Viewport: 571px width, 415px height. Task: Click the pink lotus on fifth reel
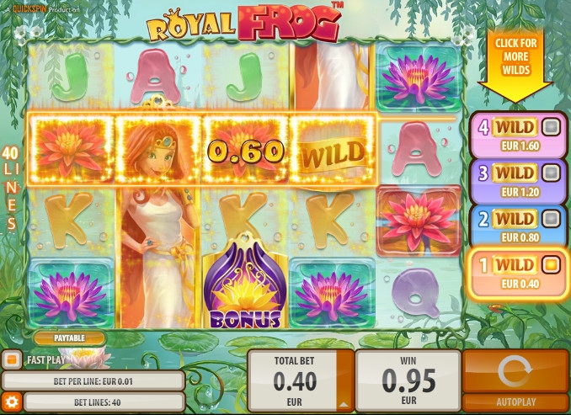click(419, 221)
